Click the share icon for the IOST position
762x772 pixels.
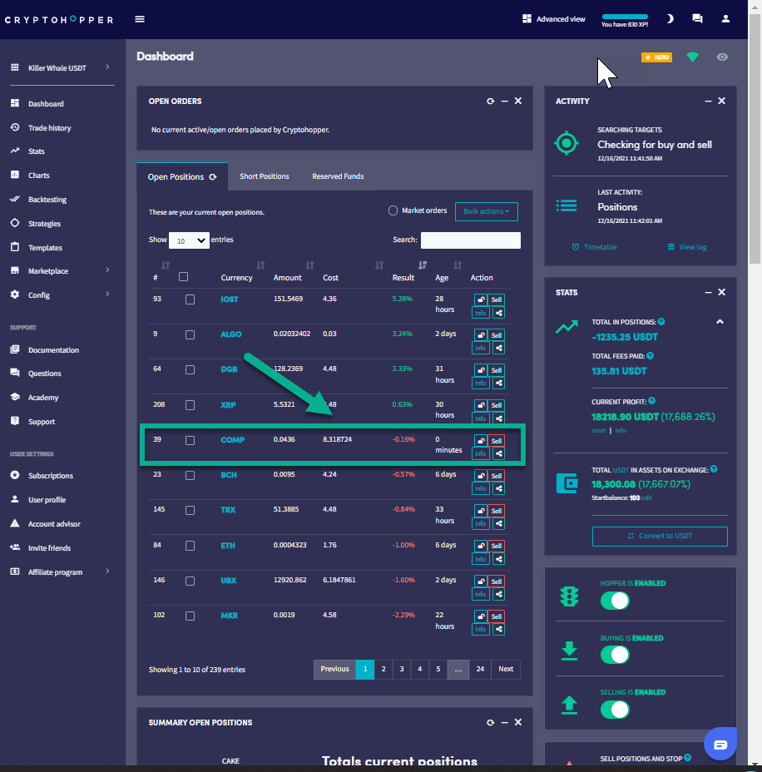pyautogui.click(x=498, y=314)
